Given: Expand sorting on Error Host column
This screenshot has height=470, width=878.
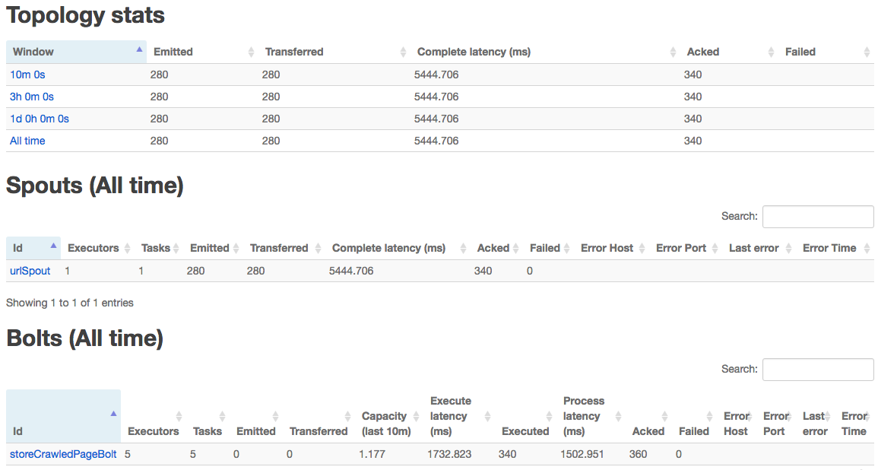Looking at the screenshot, I should click(x=641, y=248).
